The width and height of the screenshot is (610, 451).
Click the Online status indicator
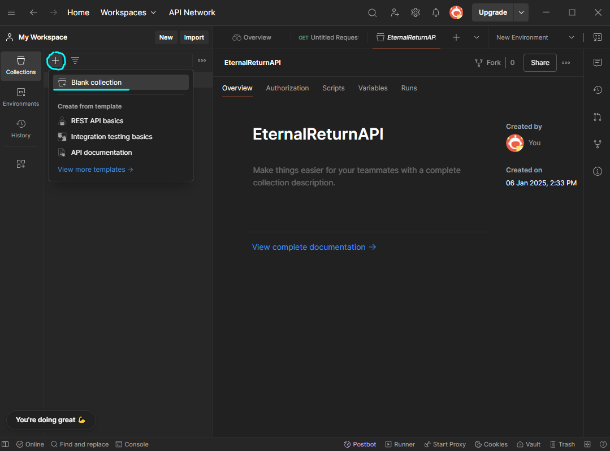tap(30, 444)
